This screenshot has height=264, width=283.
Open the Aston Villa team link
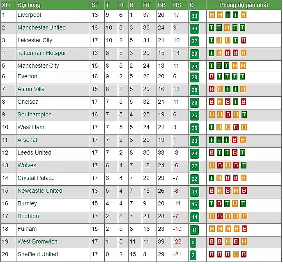click(31, 89)
